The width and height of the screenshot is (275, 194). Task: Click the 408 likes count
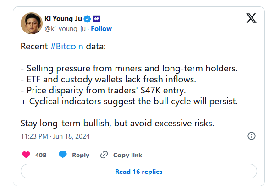41,155
